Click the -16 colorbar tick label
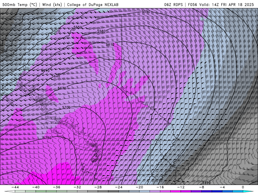 [160, 187]
